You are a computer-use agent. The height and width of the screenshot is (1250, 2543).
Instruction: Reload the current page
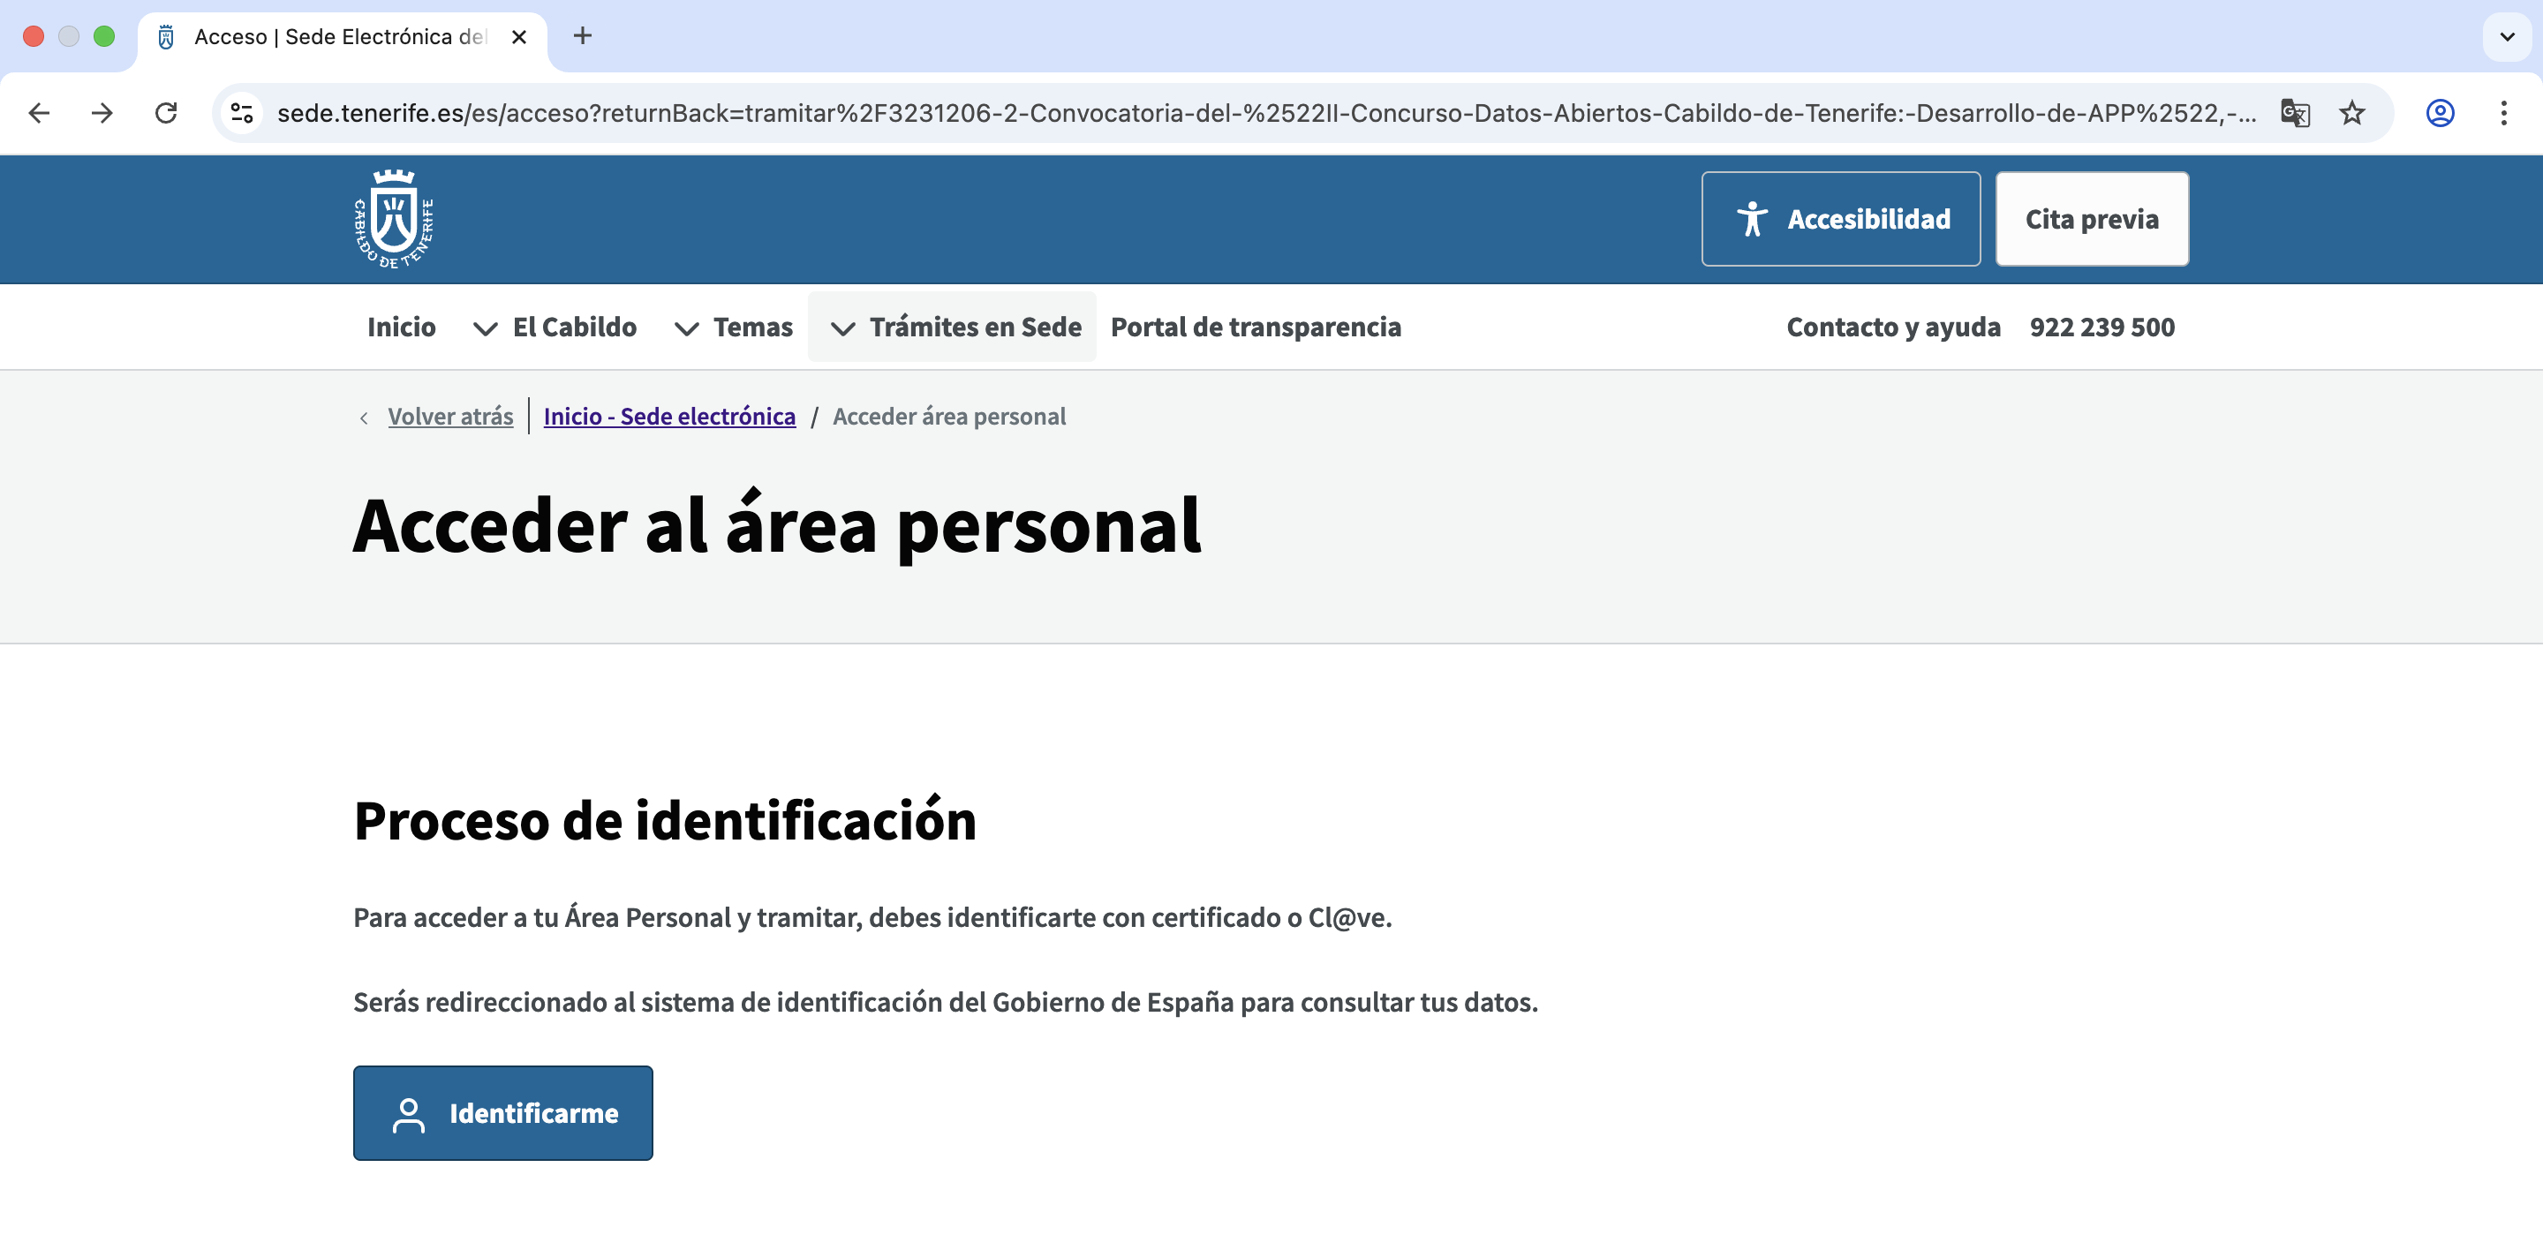pos(166,112)
